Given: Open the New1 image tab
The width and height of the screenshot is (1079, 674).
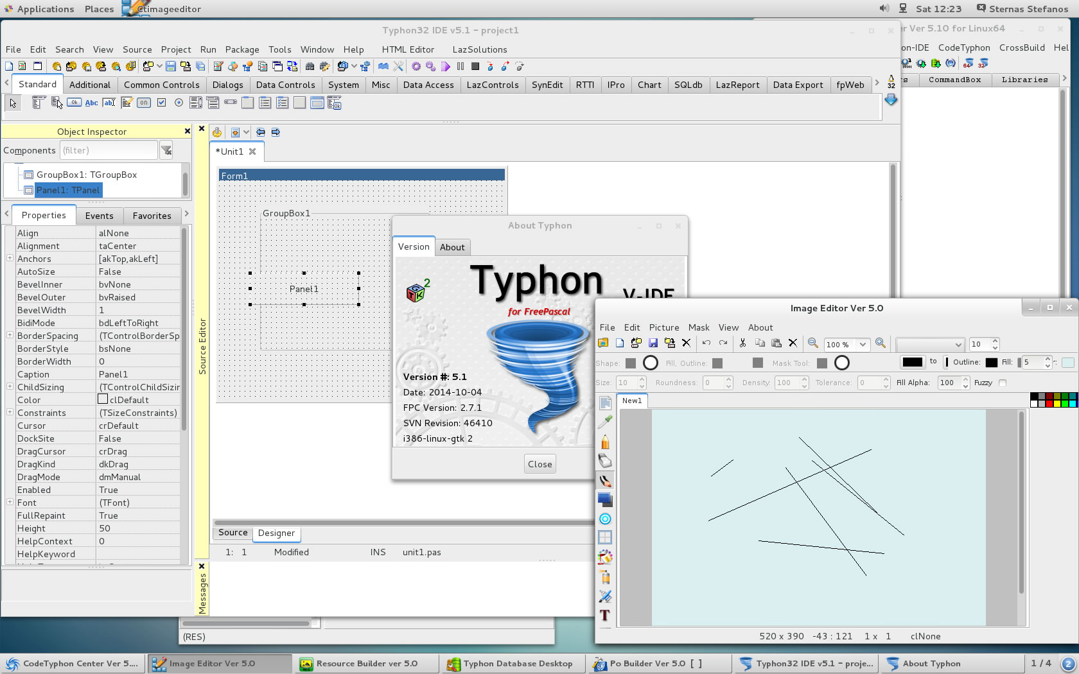Looking at the screenshot, I should click(x=632, y=401).
